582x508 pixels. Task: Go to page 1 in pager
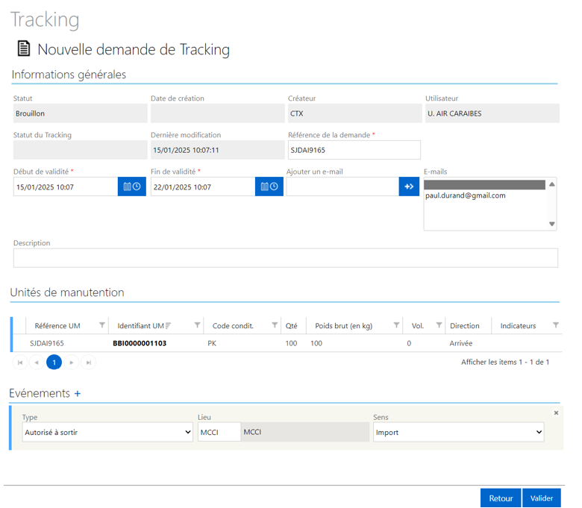click(54, 363)
